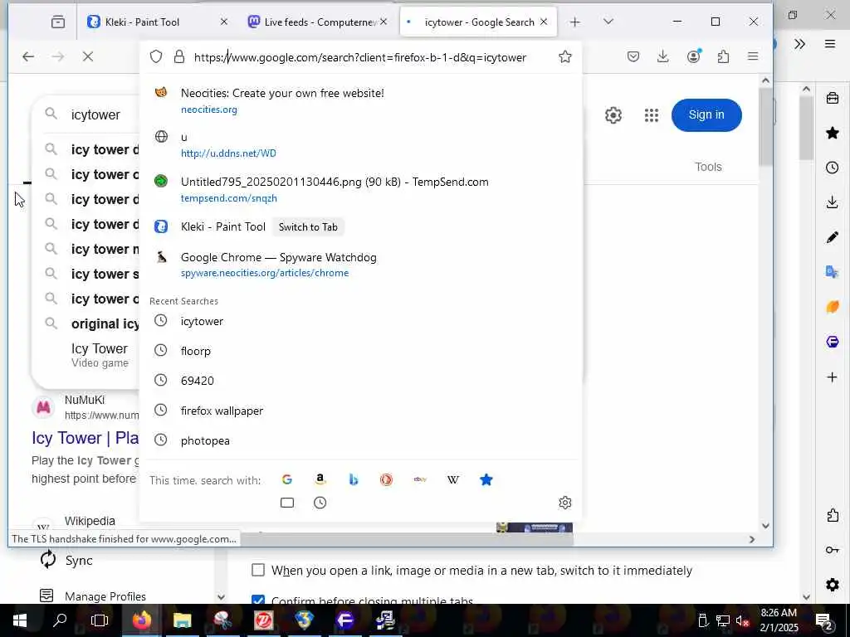
Task: Show site security padlock info
Action: pos(179,57)
